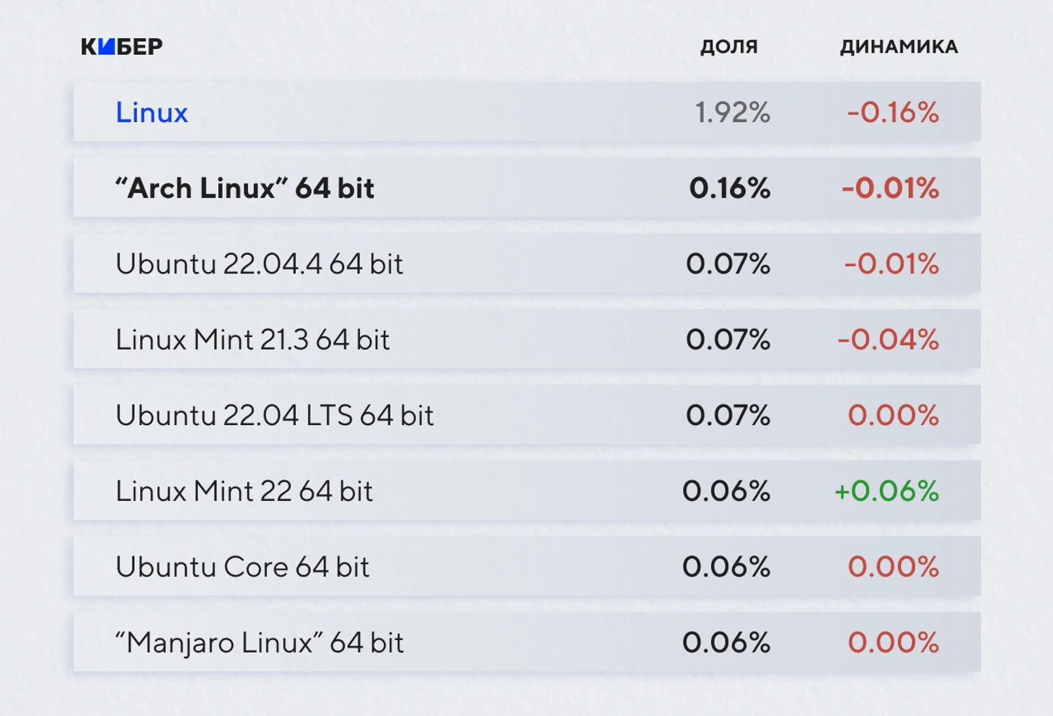Select the "Manjaro Linux" 64 bit row

coord(526,642)
